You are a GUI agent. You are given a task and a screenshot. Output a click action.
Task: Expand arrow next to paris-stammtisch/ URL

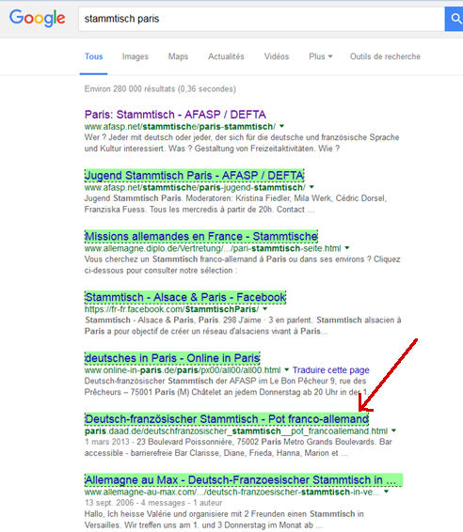coord(281,127)
